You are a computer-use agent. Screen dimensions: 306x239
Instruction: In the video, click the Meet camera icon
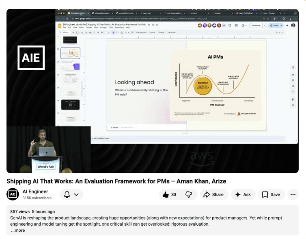244,26
